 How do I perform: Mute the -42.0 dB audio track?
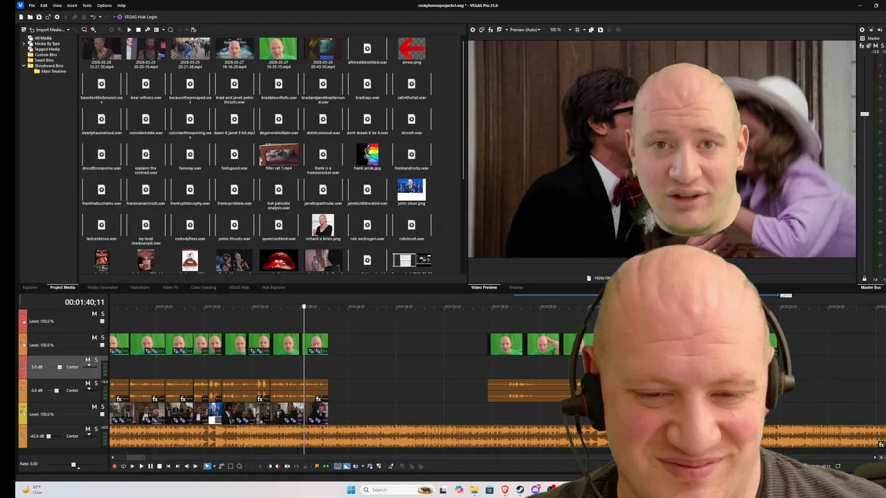(88, 429)
